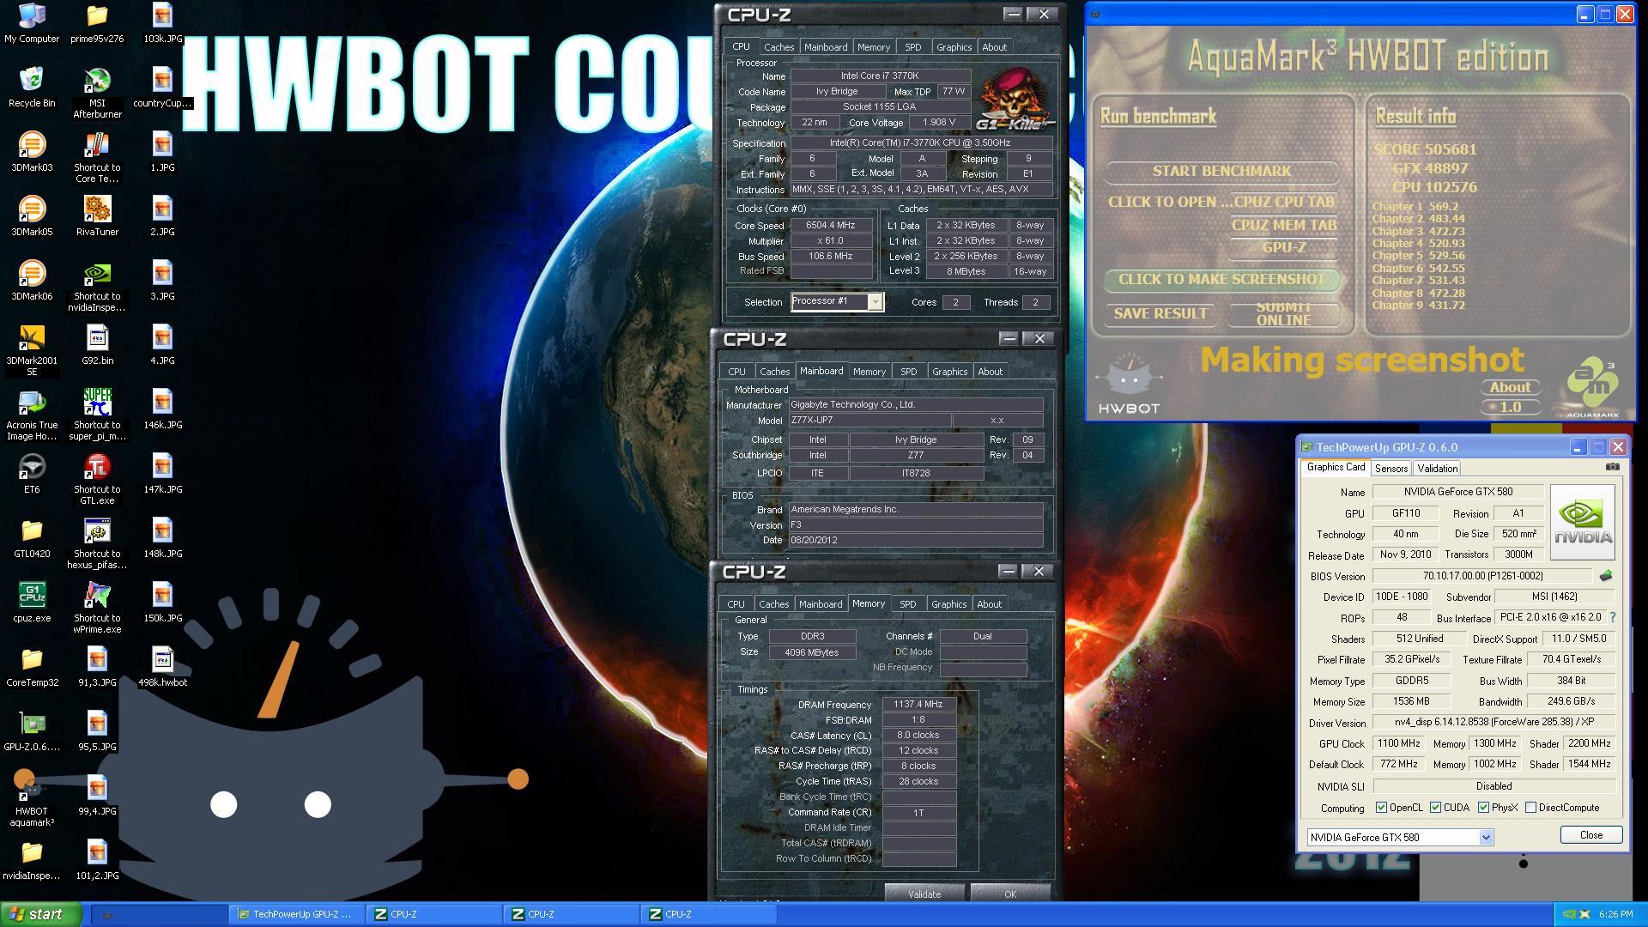Launch HWBOT aquamark3 desktop icon
Screen dimensions: 1648x927
click(32, 801)
